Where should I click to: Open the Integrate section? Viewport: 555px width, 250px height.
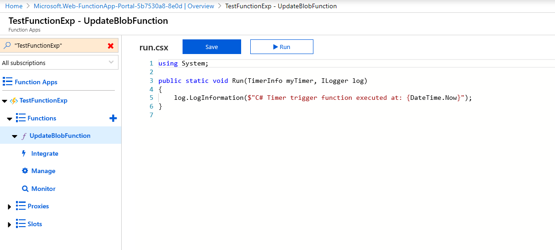[45, 153]
